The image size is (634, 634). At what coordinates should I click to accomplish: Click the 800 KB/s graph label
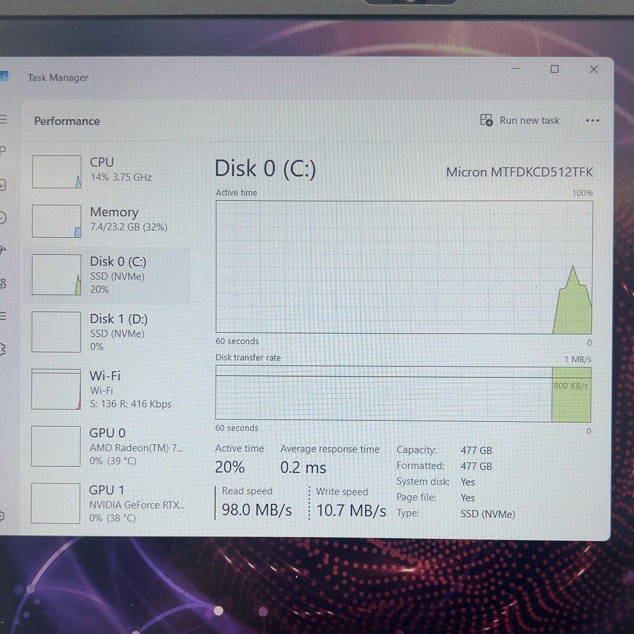(571, 386)
